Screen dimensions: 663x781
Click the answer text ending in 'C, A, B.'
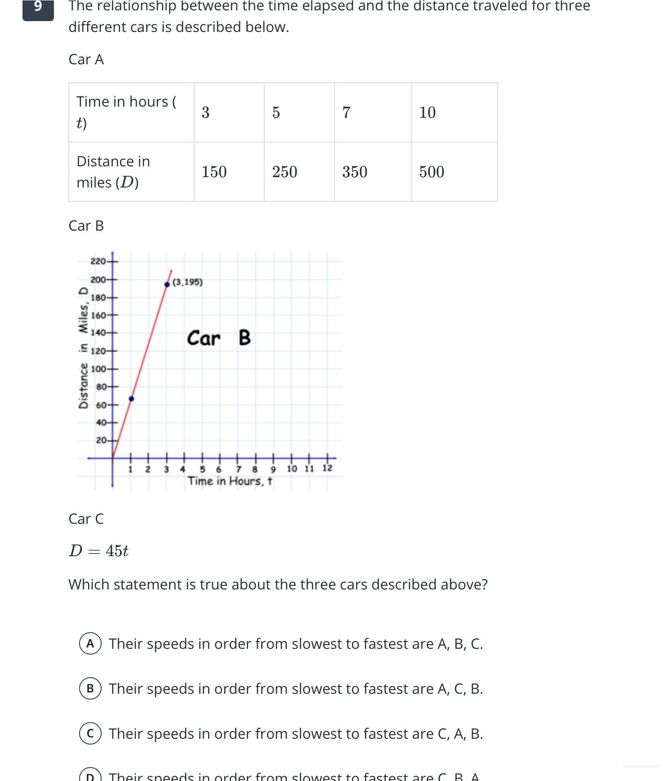(296, 733)
